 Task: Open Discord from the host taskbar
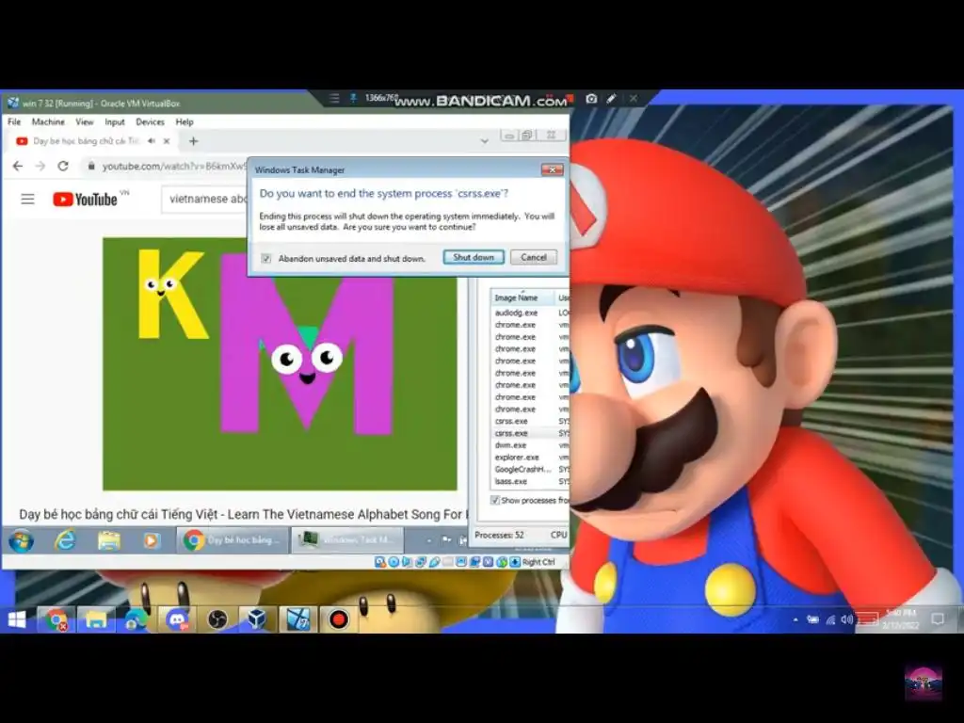(x=177, y=619)
